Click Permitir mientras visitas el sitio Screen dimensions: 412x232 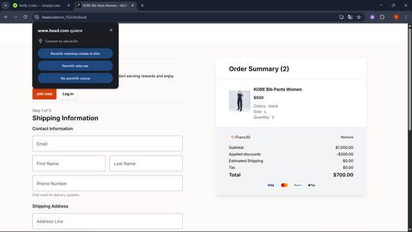(75, 53)
